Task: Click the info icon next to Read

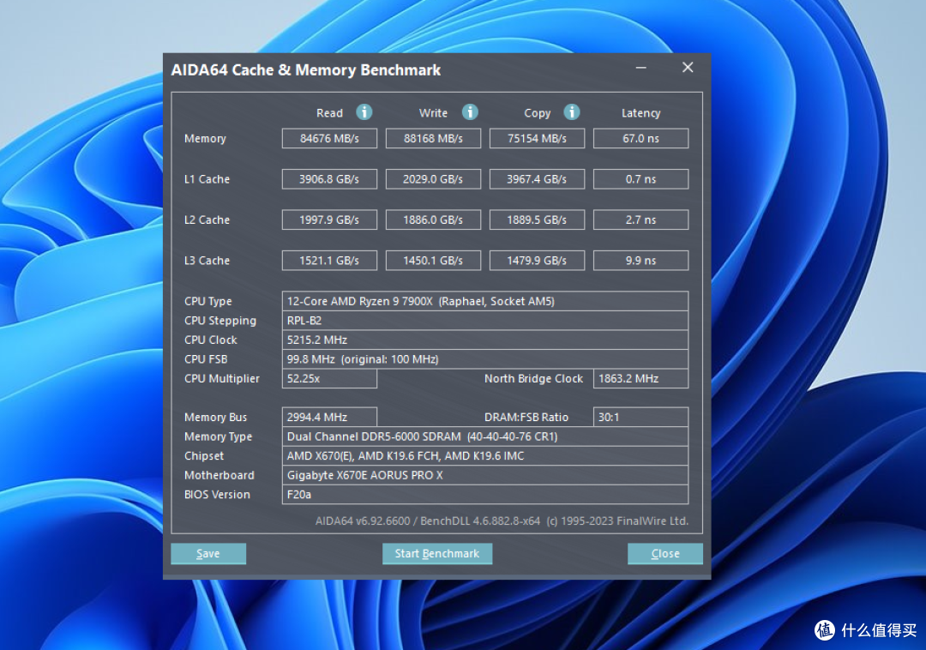Action: (364, 111)
